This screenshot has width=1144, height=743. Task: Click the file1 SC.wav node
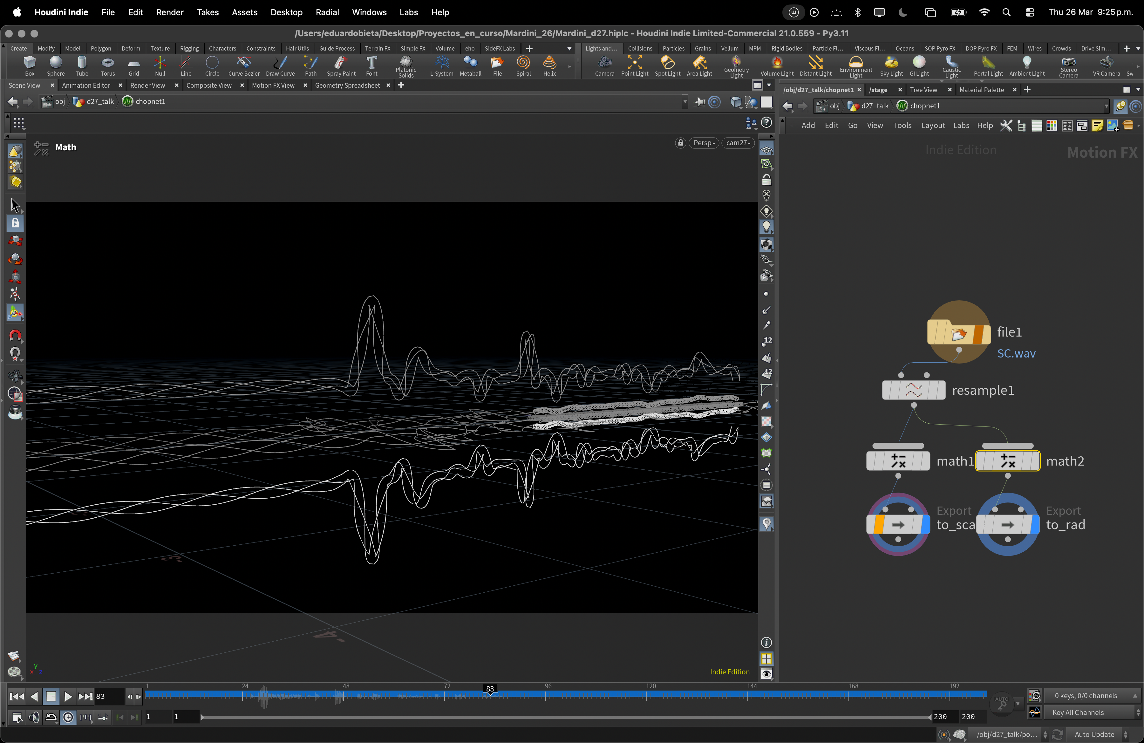tap(958, 333)
